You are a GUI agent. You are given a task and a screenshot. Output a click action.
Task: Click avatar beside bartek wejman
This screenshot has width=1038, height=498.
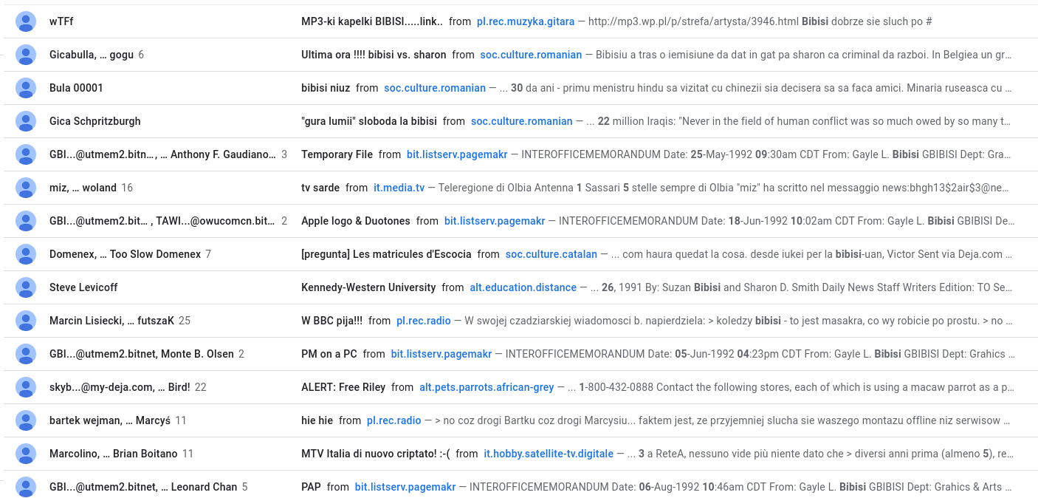tap(26, 420)
